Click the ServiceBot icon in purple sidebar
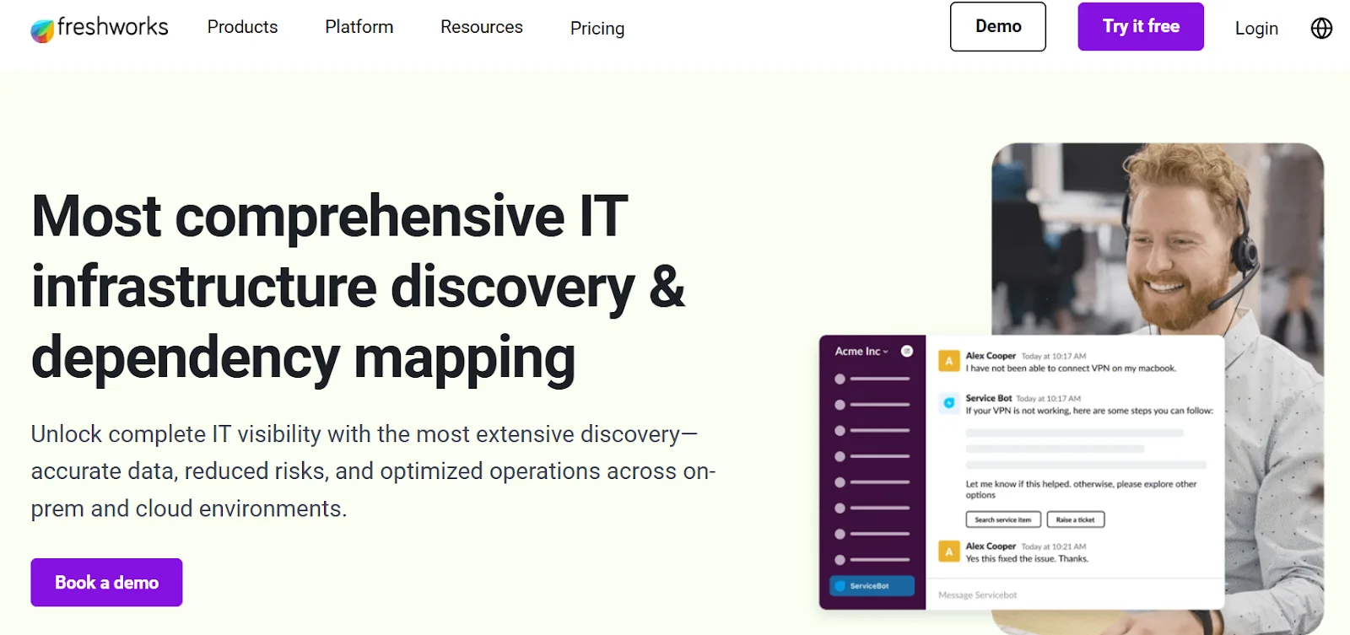 840,586
